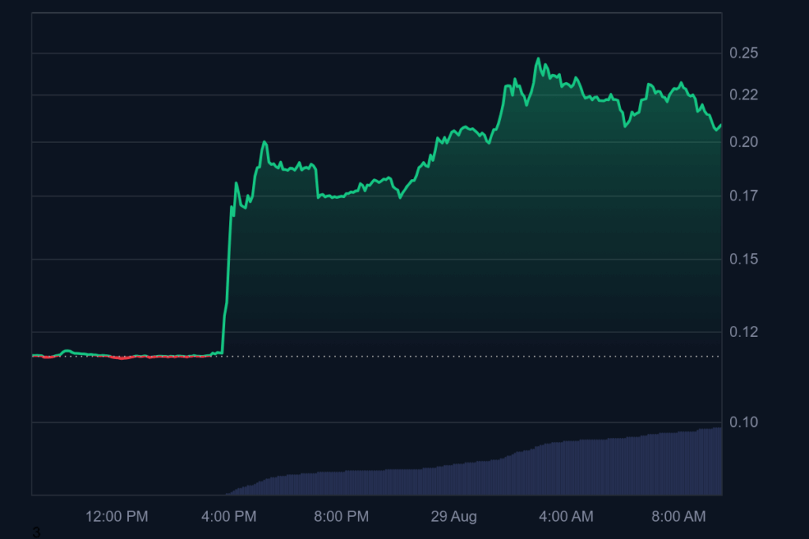Click the 0.22 price axis label
Screen dimensions: 809x539
point(743,95)
